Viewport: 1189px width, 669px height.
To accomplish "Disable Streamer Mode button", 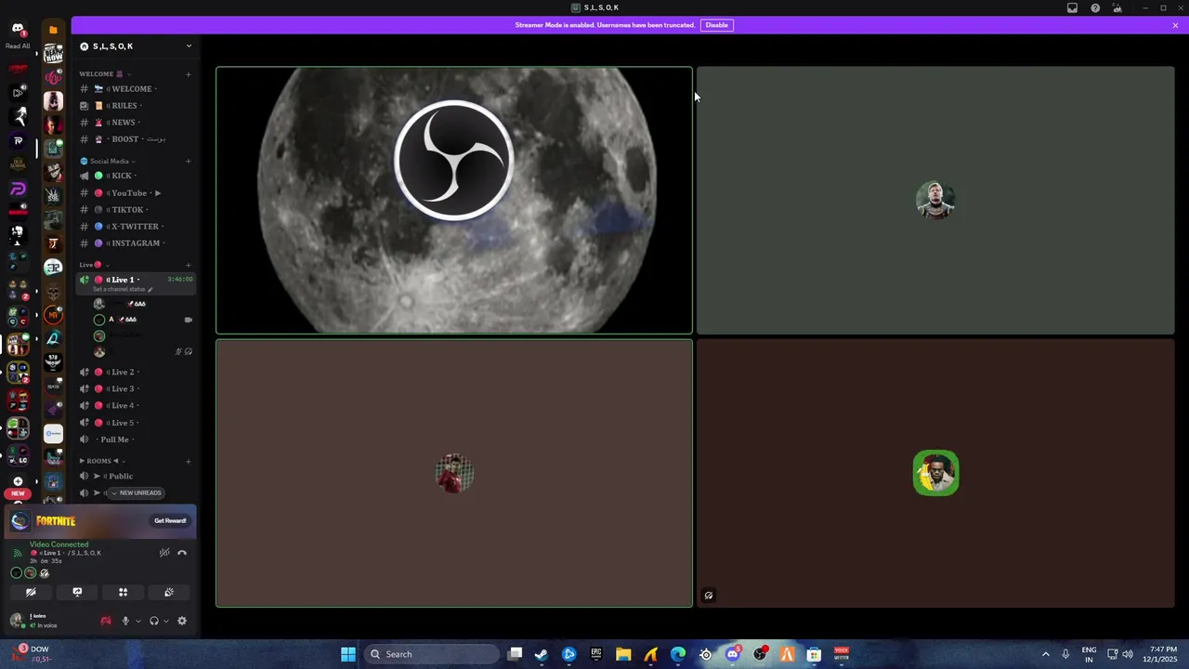I will 716,25.
